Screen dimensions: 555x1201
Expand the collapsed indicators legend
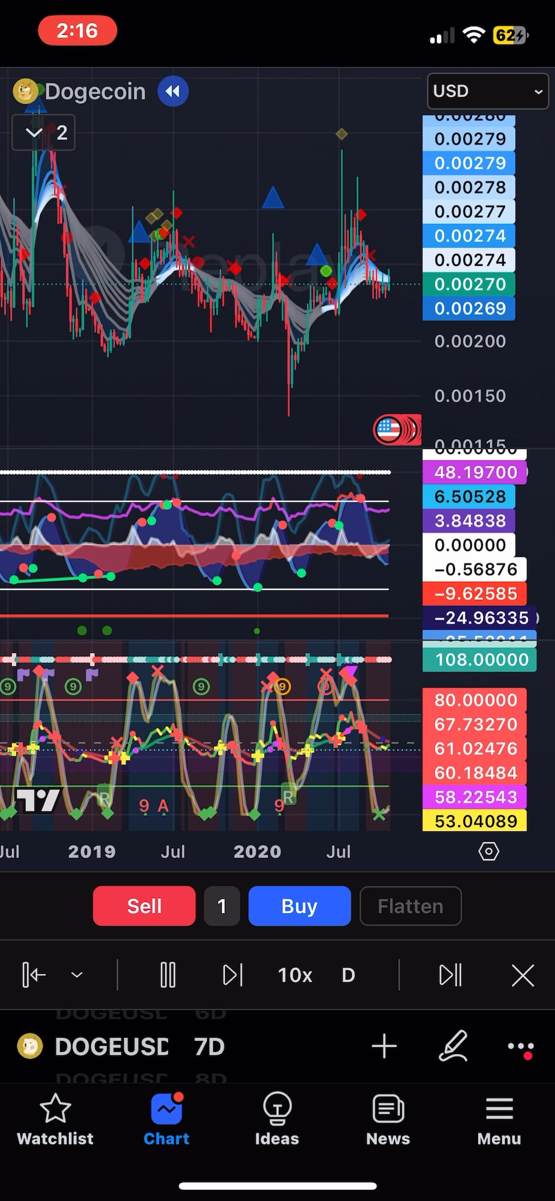[x=44, y=133]
